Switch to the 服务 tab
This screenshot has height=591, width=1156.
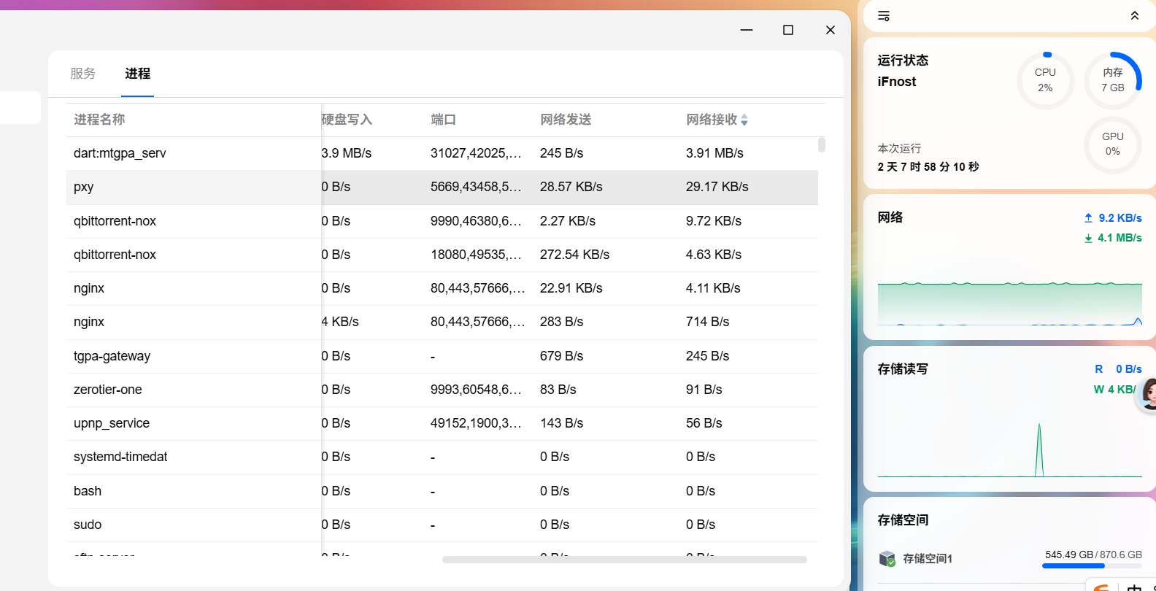[x=83, y=74]
